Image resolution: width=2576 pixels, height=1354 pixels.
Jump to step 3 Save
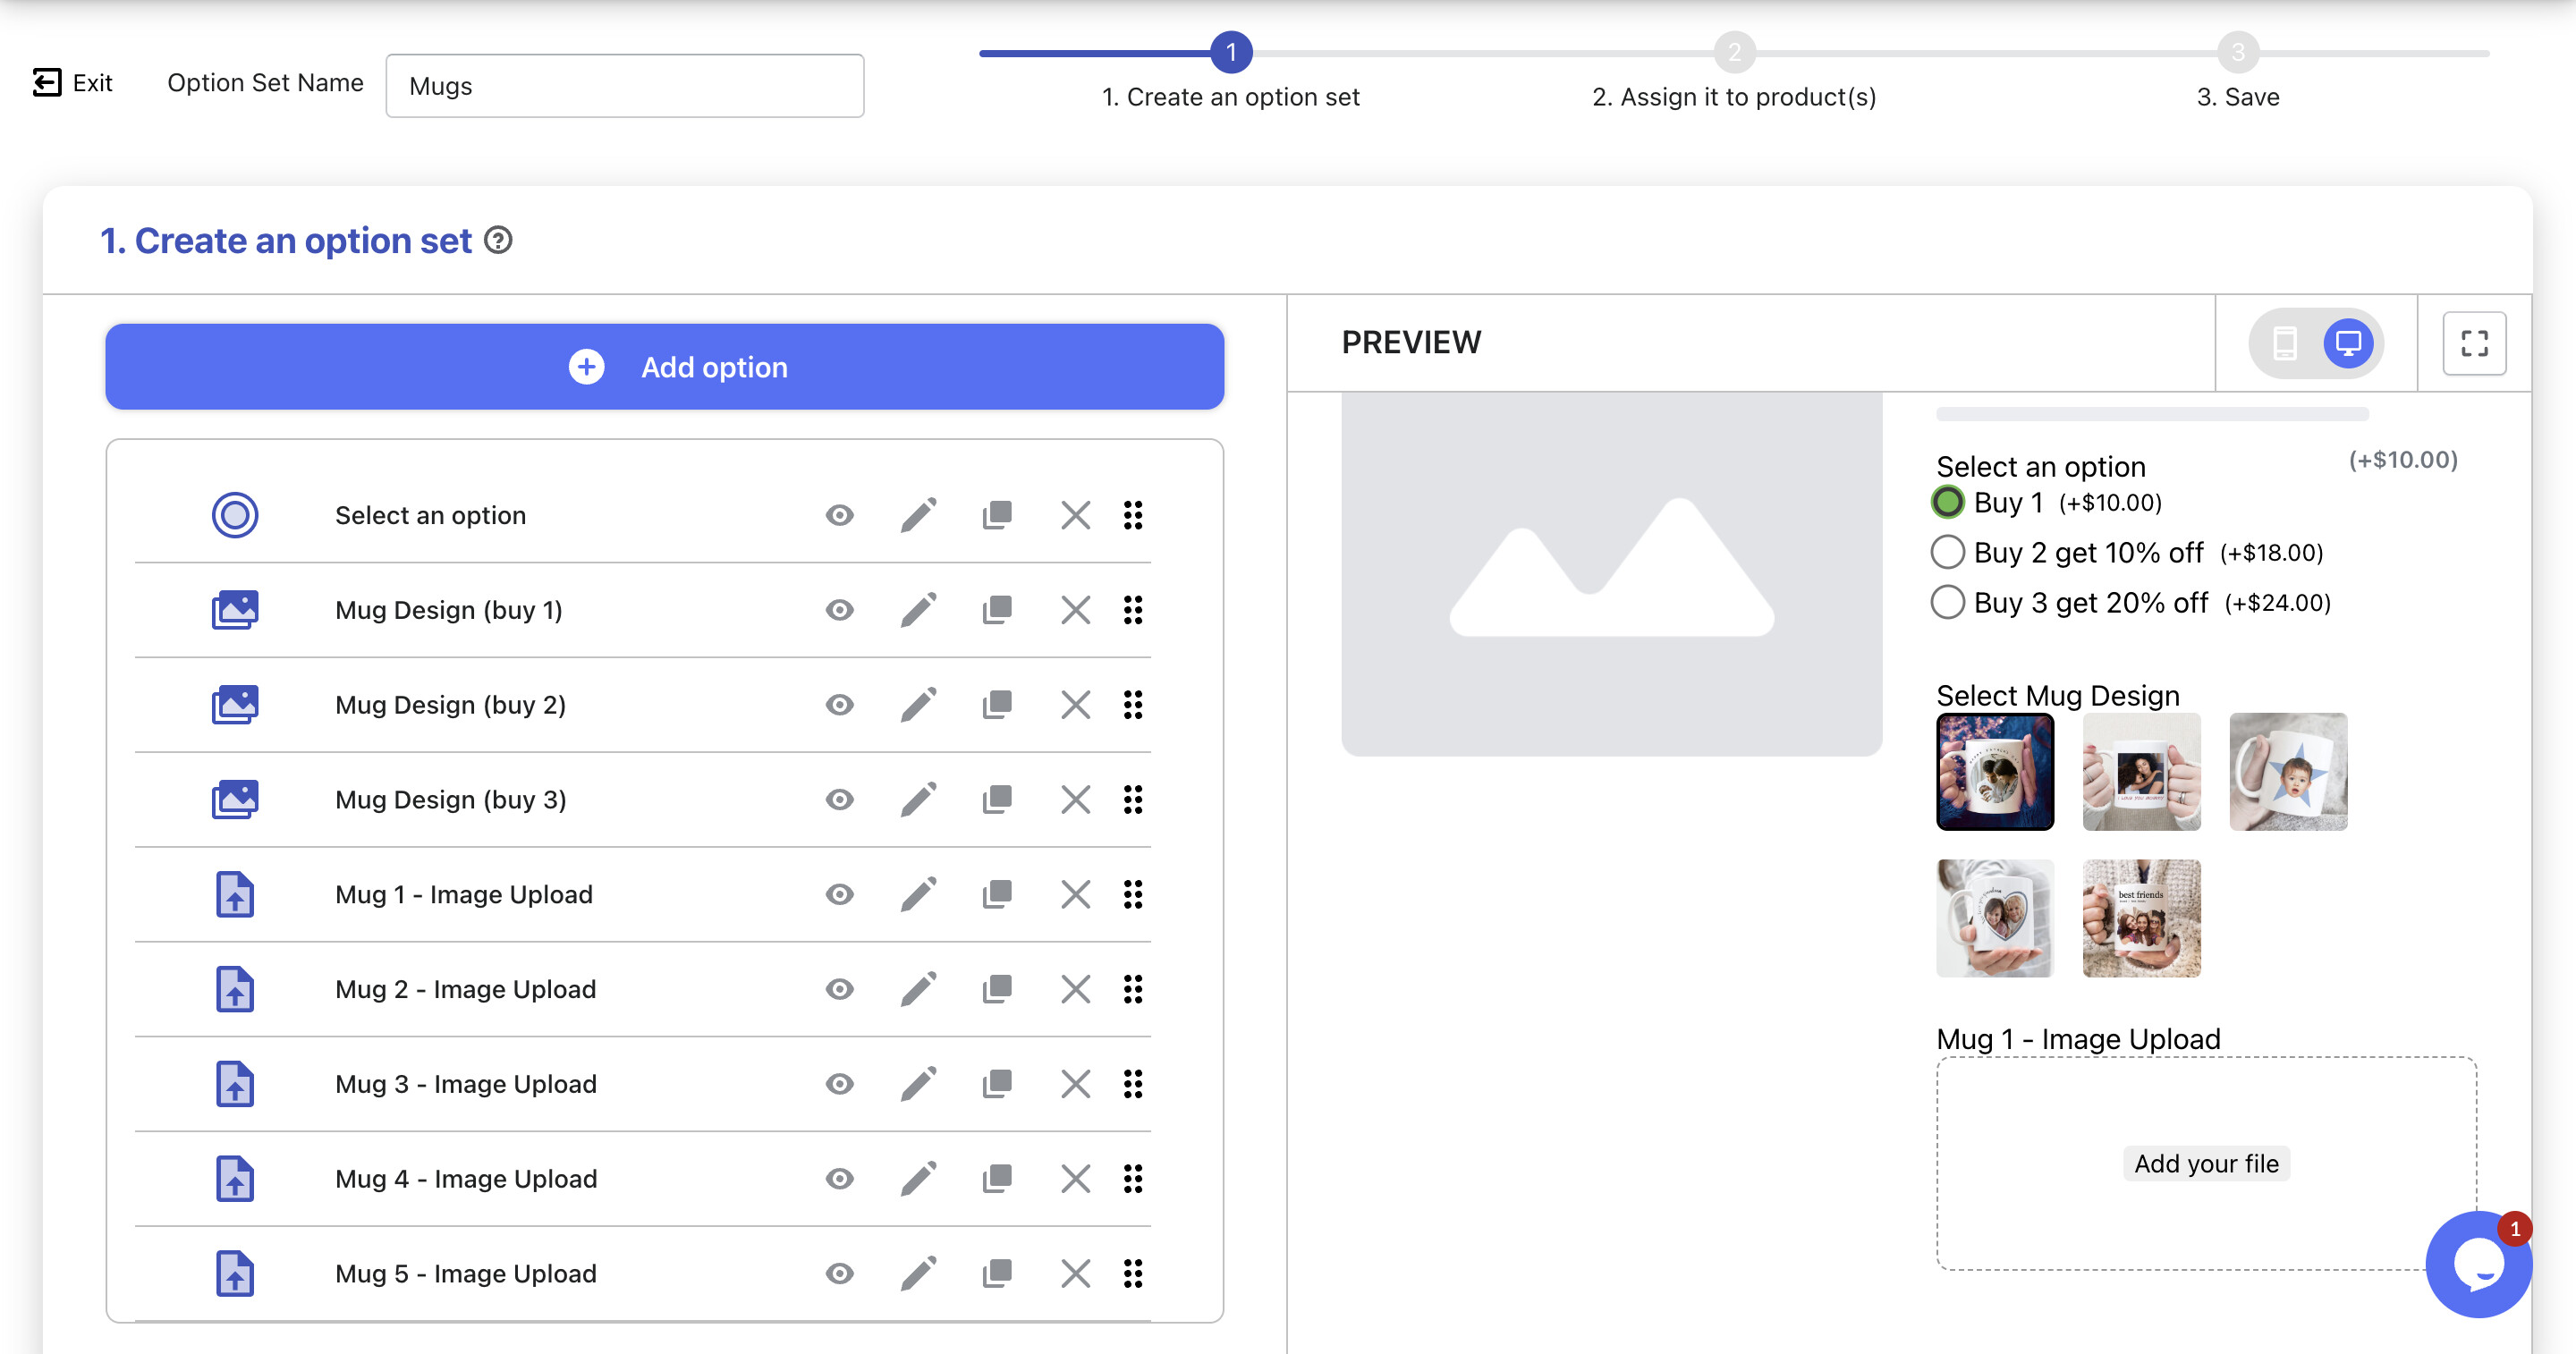pos(2238,52)
